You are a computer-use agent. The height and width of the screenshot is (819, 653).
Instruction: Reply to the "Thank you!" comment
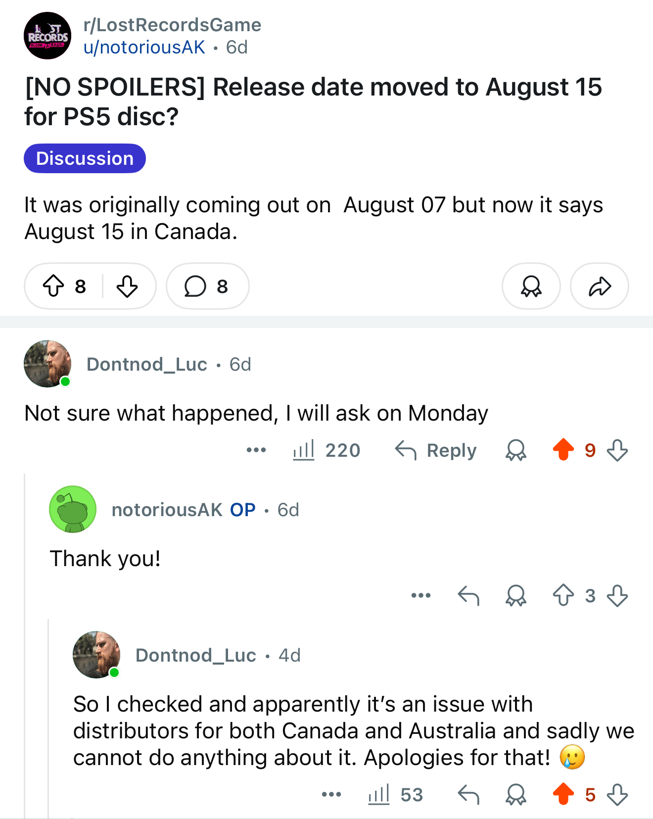click(468, 595)
